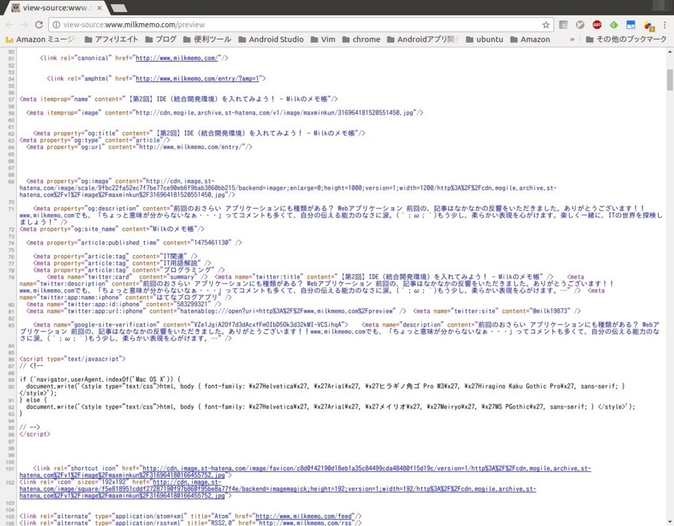This screenshot has width=674, height=526.
Task: Open the Amazon bookmark folder next to ubuntu
Action: (530, 39)
